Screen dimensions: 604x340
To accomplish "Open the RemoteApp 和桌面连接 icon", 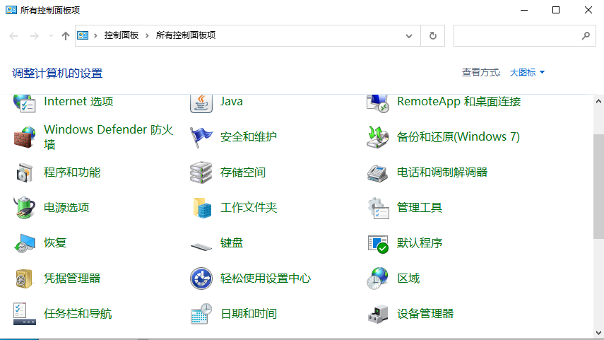I will pos(377,103).
